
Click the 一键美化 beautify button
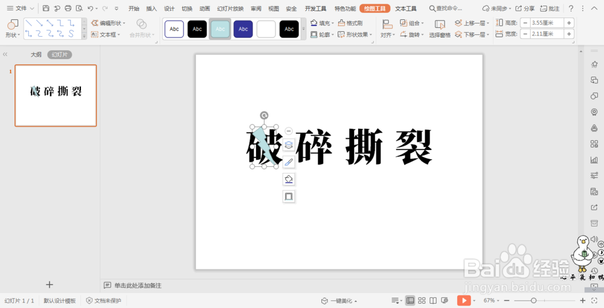[x=339, y=301]
